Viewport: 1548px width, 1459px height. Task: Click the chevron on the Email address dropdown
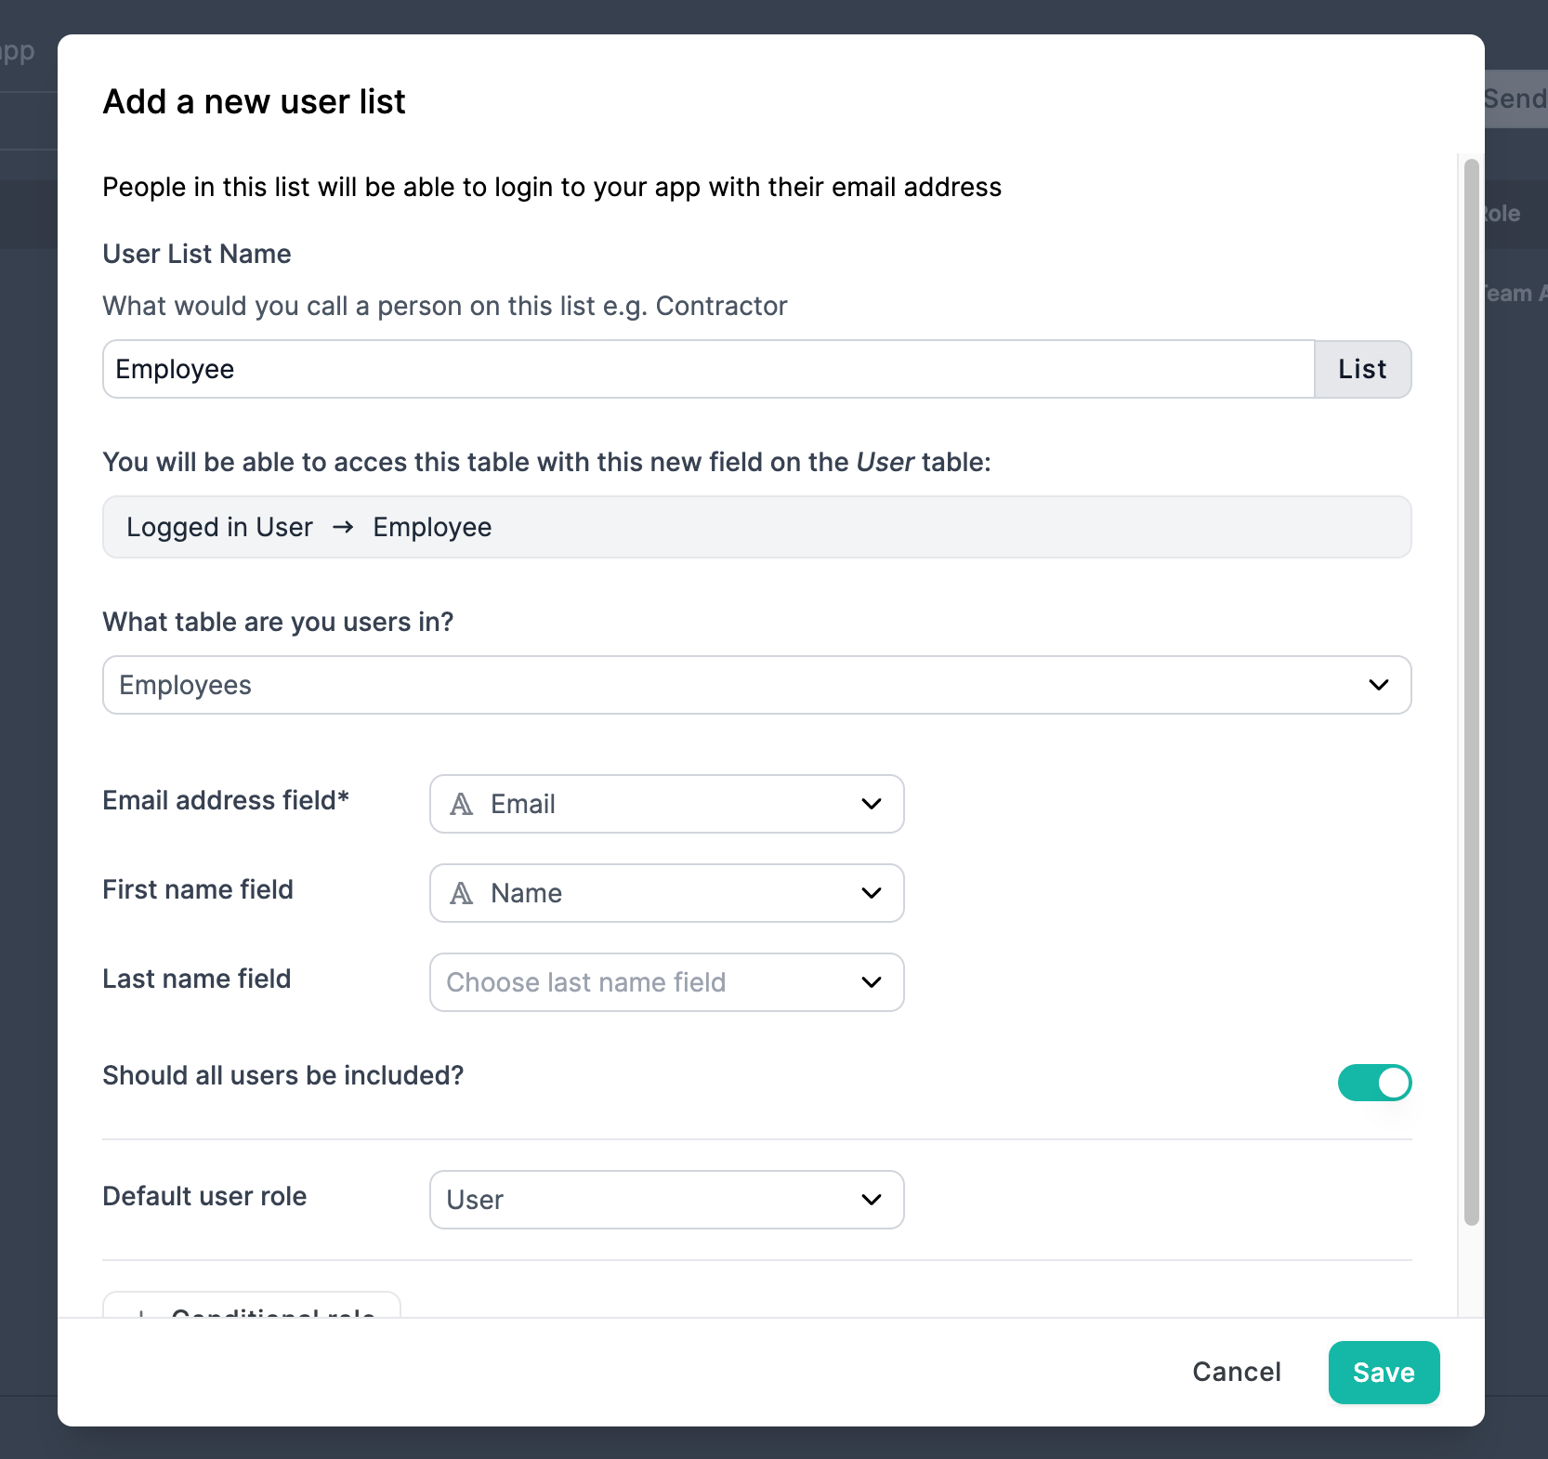872,804
